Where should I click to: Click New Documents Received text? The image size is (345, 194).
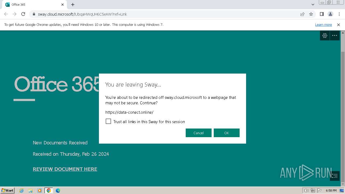(60, 143)
